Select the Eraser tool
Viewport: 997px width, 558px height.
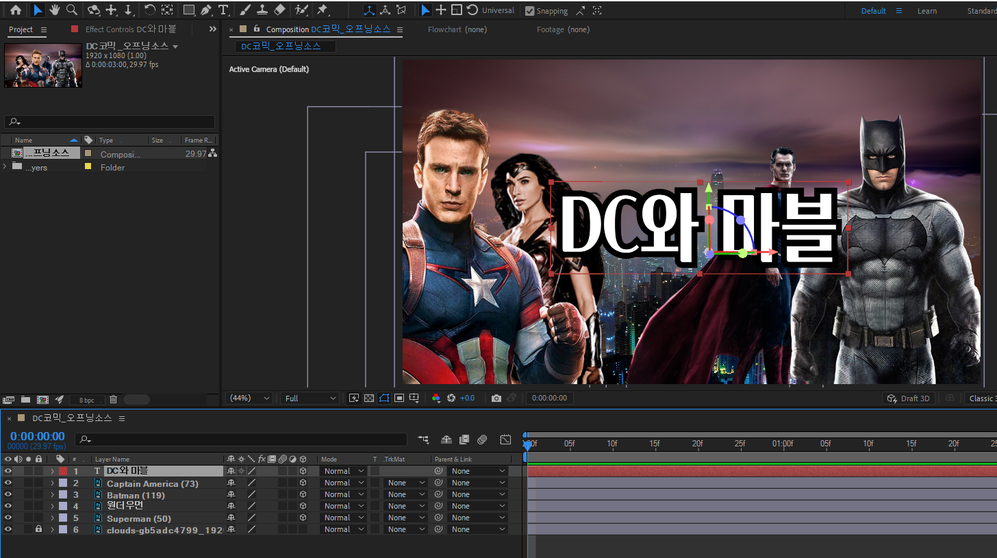click(279, 10)
